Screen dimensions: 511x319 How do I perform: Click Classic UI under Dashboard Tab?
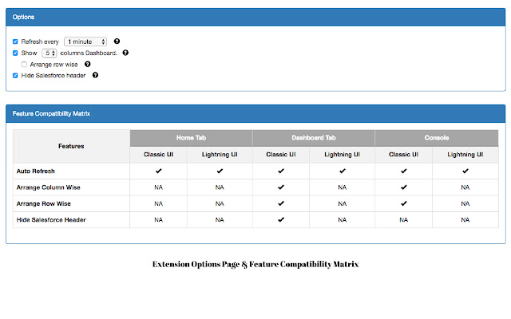pos(281,155)
